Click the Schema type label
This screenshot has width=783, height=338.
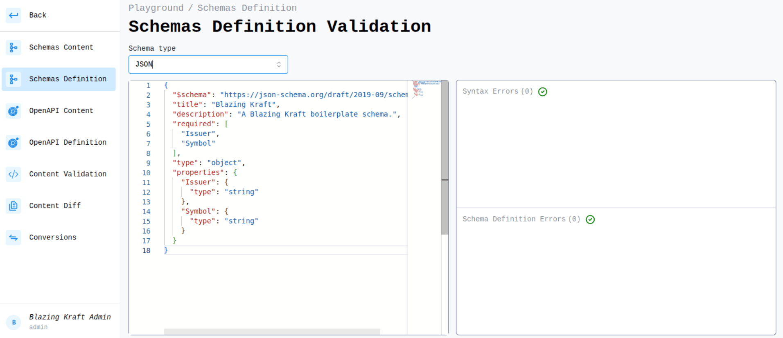pos(152,48)
